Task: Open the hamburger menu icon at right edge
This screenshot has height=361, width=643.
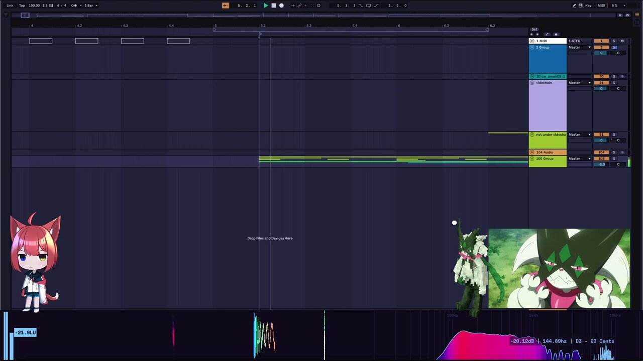Action: point(637,15)
